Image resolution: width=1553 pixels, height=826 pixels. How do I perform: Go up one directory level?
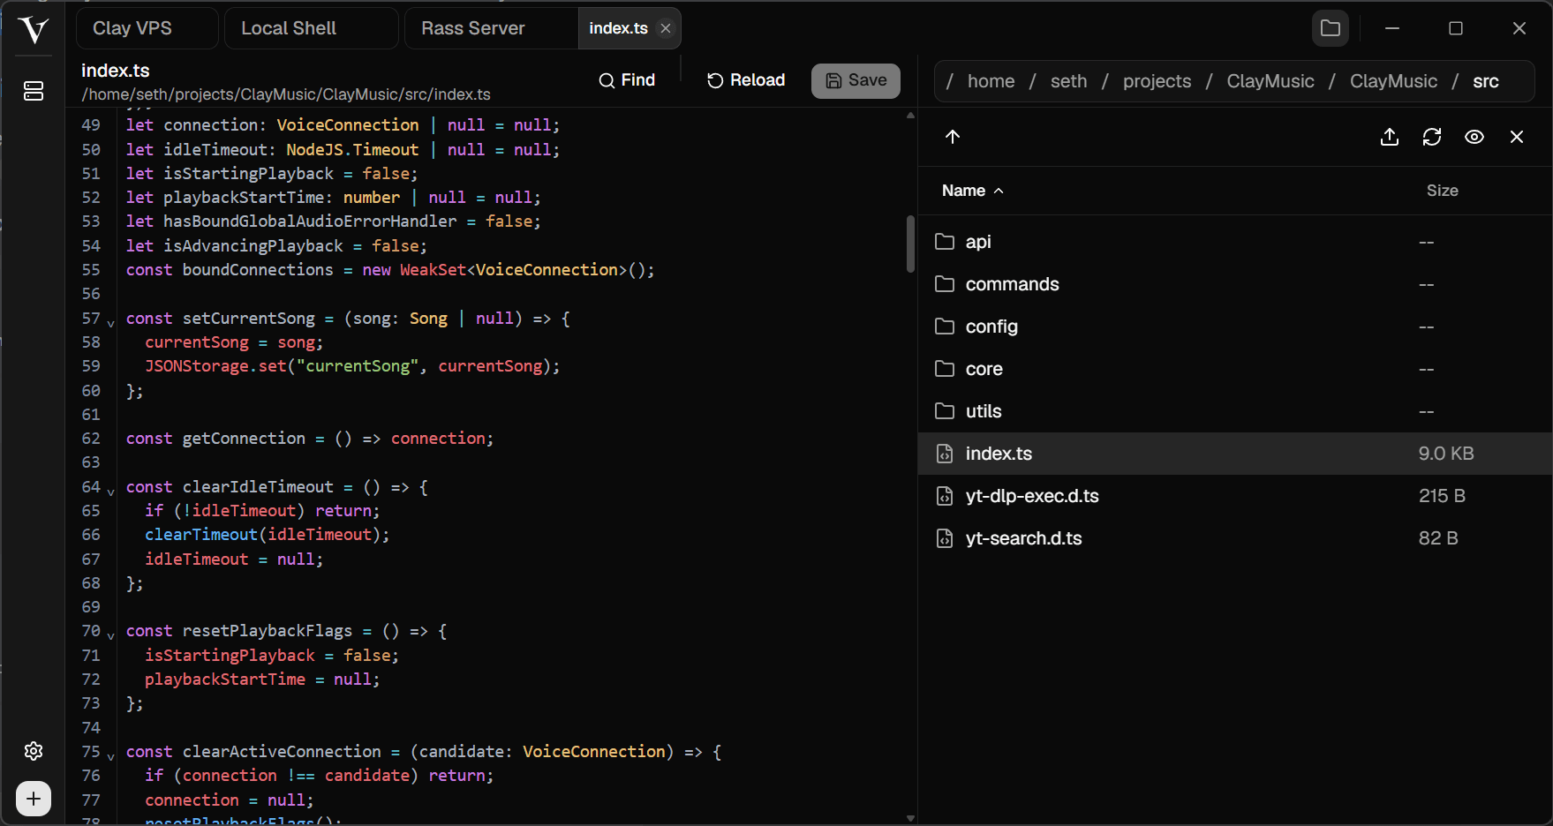tap(953, 137)
